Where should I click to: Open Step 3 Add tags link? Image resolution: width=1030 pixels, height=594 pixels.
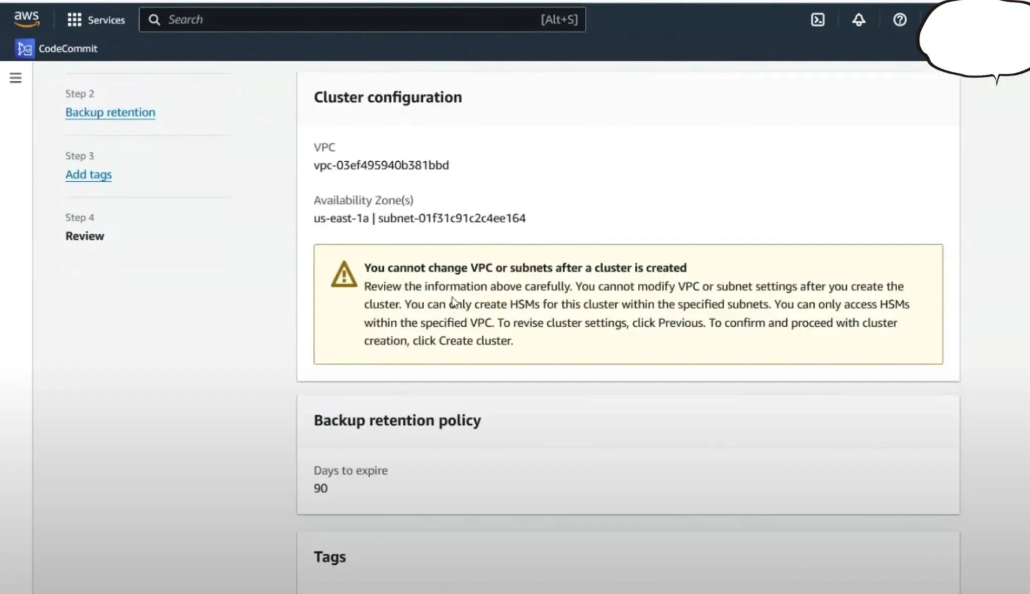click(89, 174)
